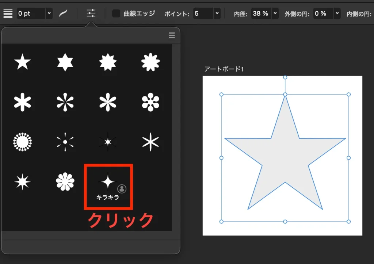The width and height of the screenshot is (374, 264).
Task: Choose the thin sparkle asterisk preset
Action: point(150,142)
